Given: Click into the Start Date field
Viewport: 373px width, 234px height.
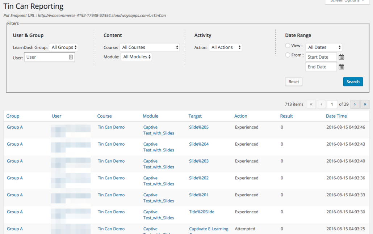Looking at the screenshot, I should click(x=321, y=57).
